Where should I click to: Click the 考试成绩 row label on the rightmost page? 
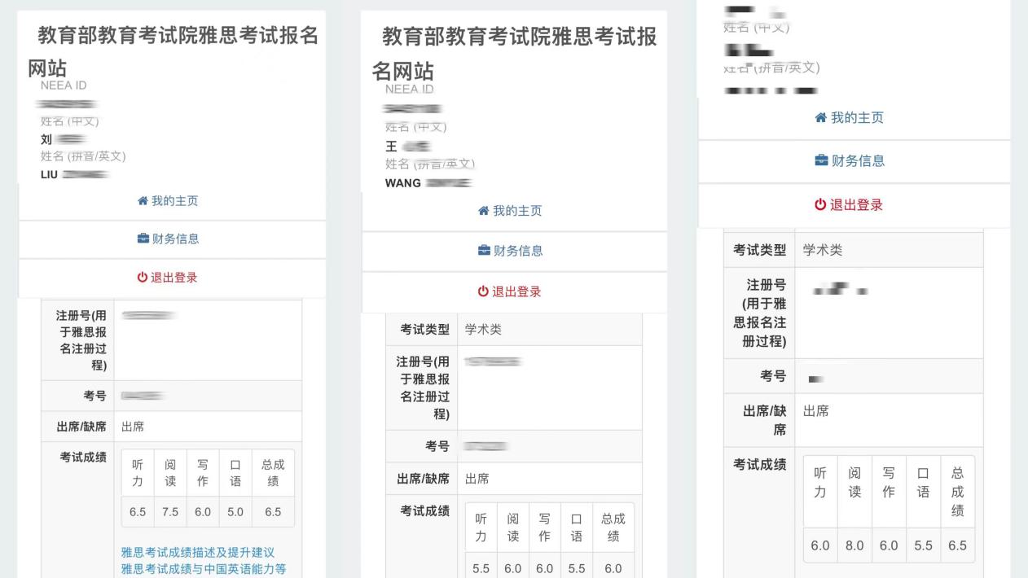(x=760, y=464)
